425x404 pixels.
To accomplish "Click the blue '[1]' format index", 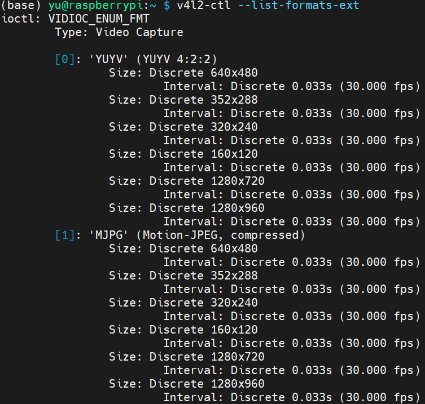I will 65,235.
